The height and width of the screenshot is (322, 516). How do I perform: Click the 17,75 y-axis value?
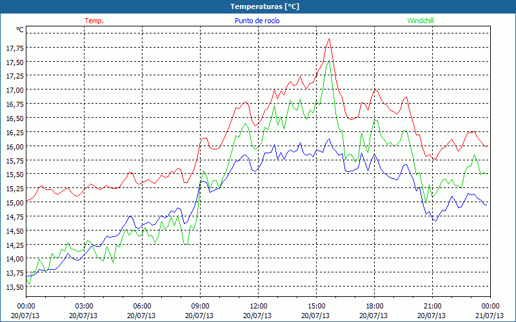tap(15, 48)
